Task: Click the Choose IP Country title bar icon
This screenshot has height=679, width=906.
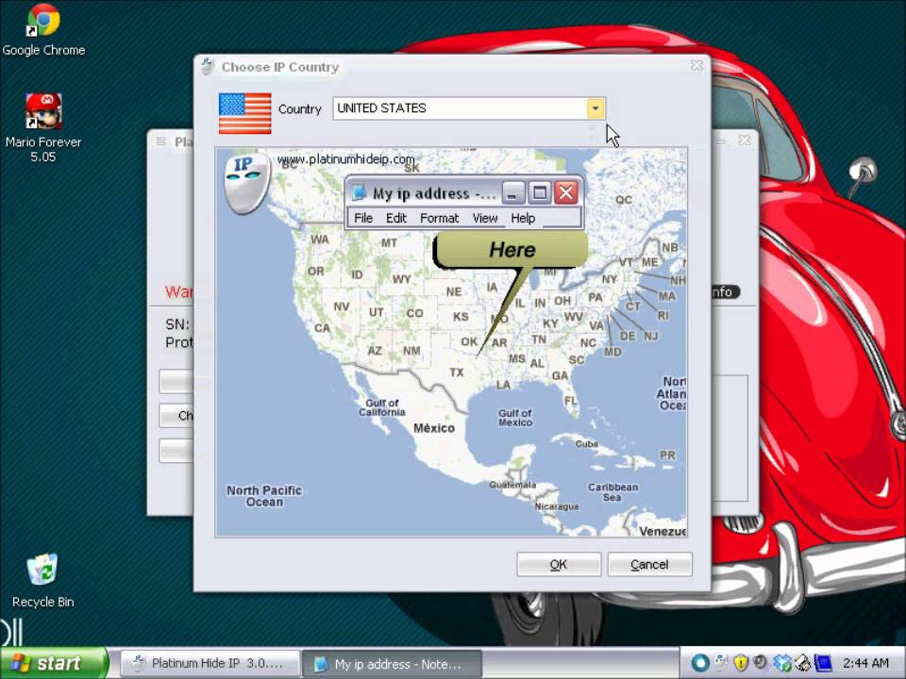Action: (x=208, y=66)
